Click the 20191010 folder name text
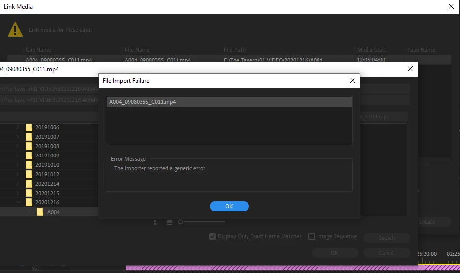Screen dimensions: 460x273 pos(47,165)
